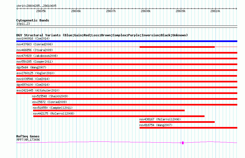Click the nsv1039546 (Coe2014) label

click(33, 79)
